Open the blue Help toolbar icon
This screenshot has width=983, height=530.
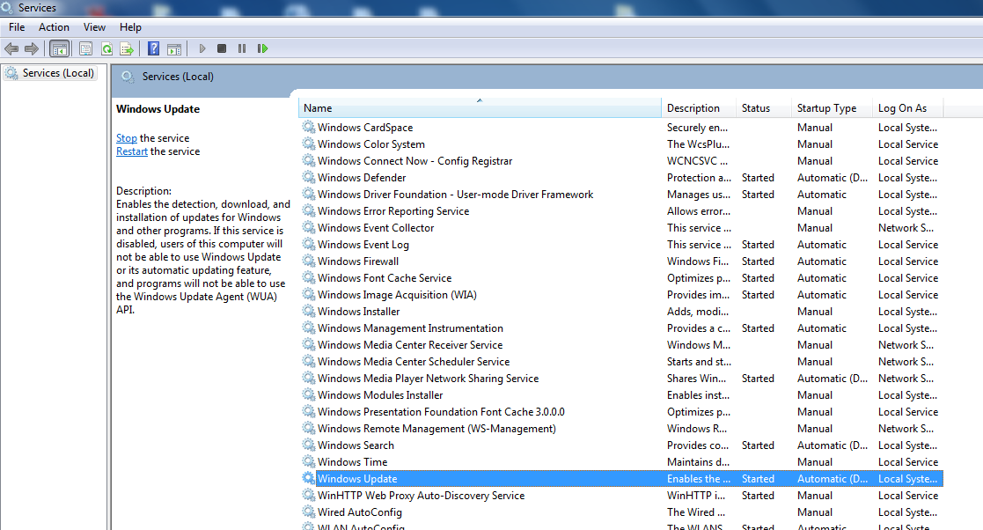(x=153, y=48)
